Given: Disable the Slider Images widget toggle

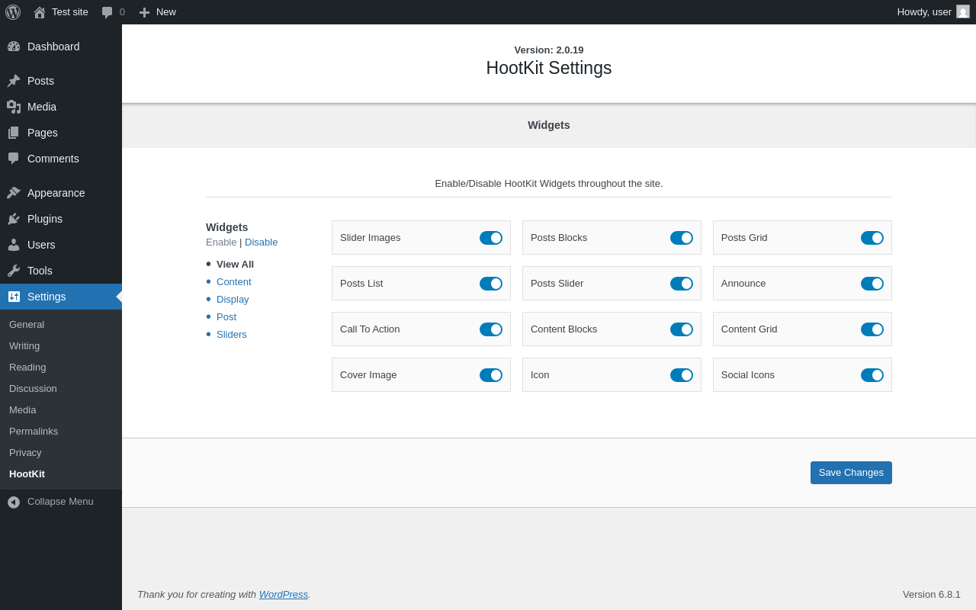Looking at the screenshot, I should (x=490, y=238).
